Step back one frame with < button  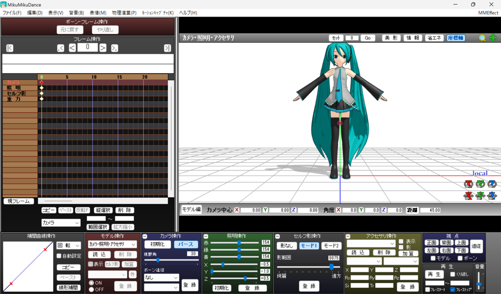72,48
